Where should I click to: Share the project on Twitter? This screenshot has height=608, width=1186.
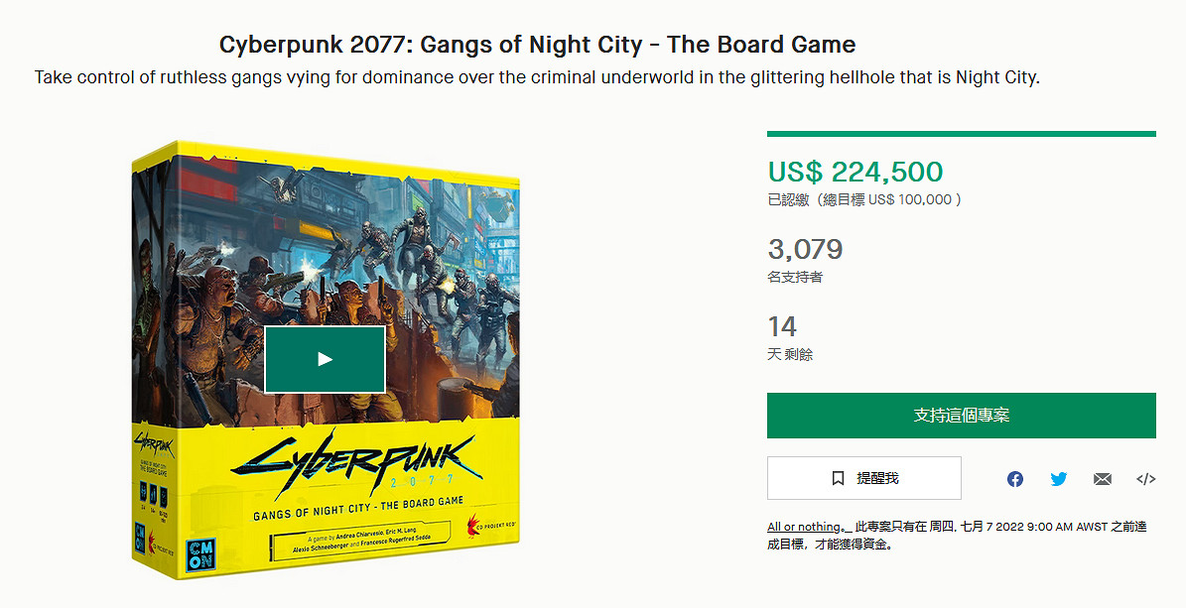coord(1059,479)
